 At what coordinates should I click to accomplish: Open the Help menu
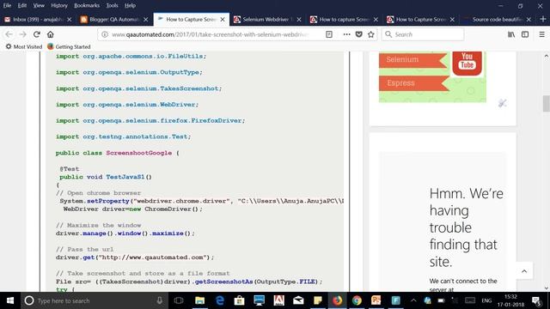point(130,5)
